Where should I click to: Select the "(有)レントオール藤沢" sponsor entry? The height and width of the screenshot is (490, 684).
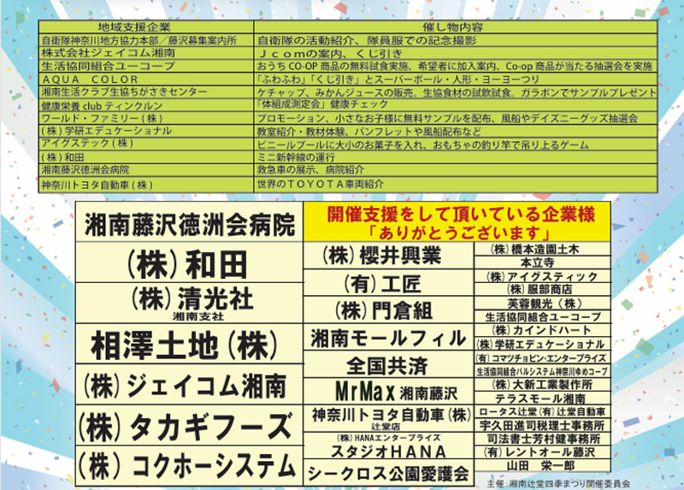pos(542,452)
